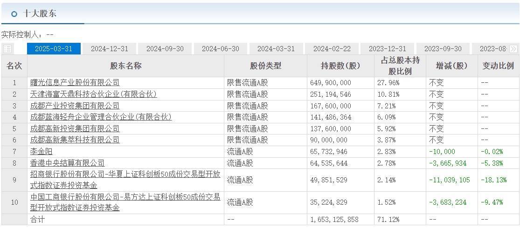Click the holding value 65,732,946

pos(329,152)
